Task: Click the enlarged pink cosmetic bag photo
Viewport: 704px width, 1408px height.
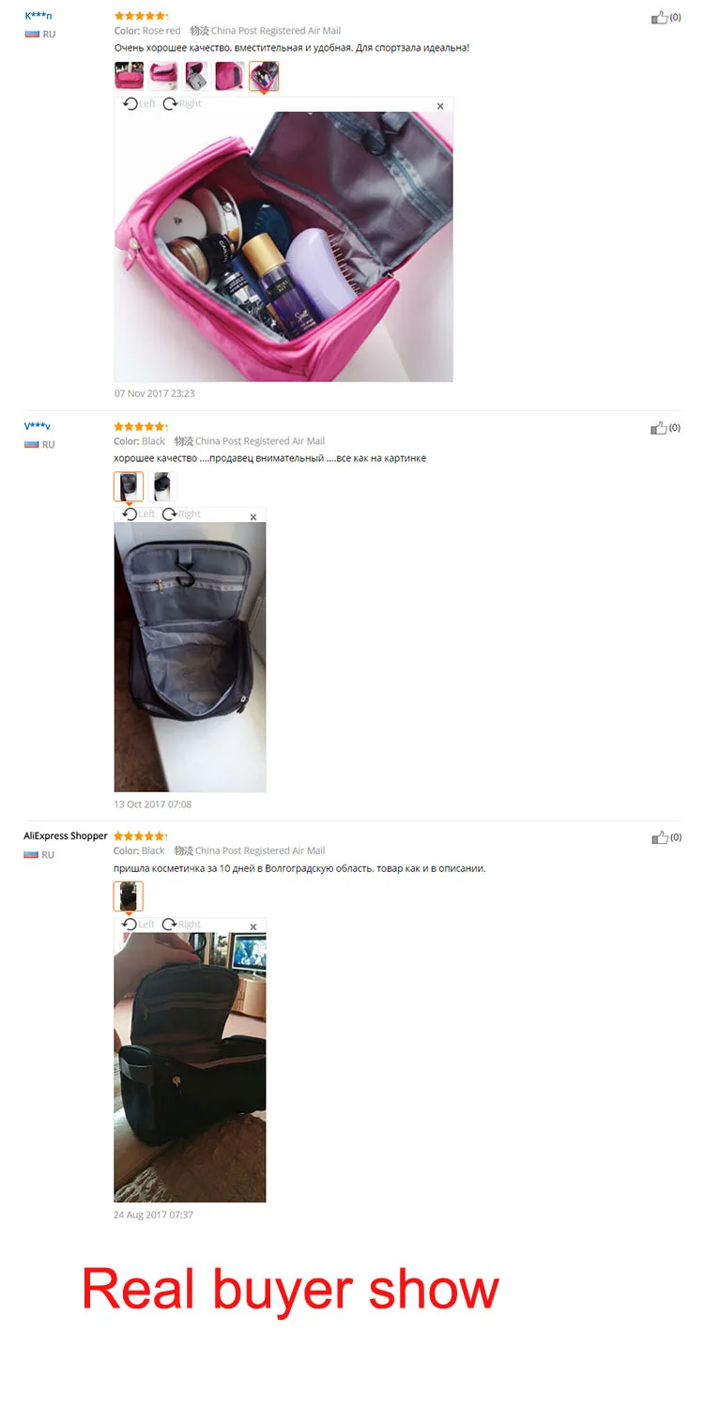Action: click(283, 247)
